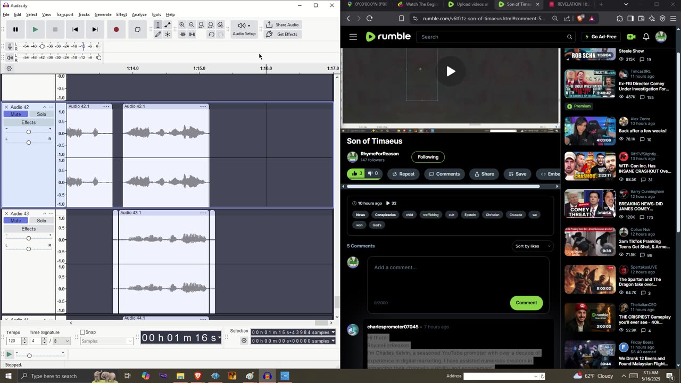Open the selection start format dropdown

click(x=333, y=332)
